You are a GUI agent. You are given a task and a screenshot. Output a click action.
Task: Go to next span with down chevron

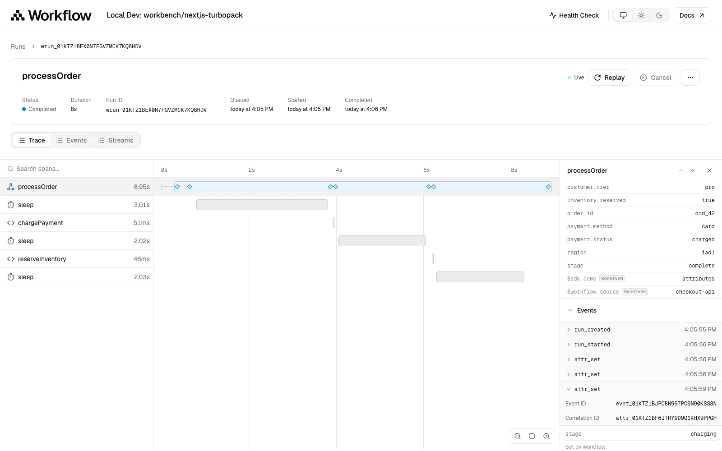(693, 170)
